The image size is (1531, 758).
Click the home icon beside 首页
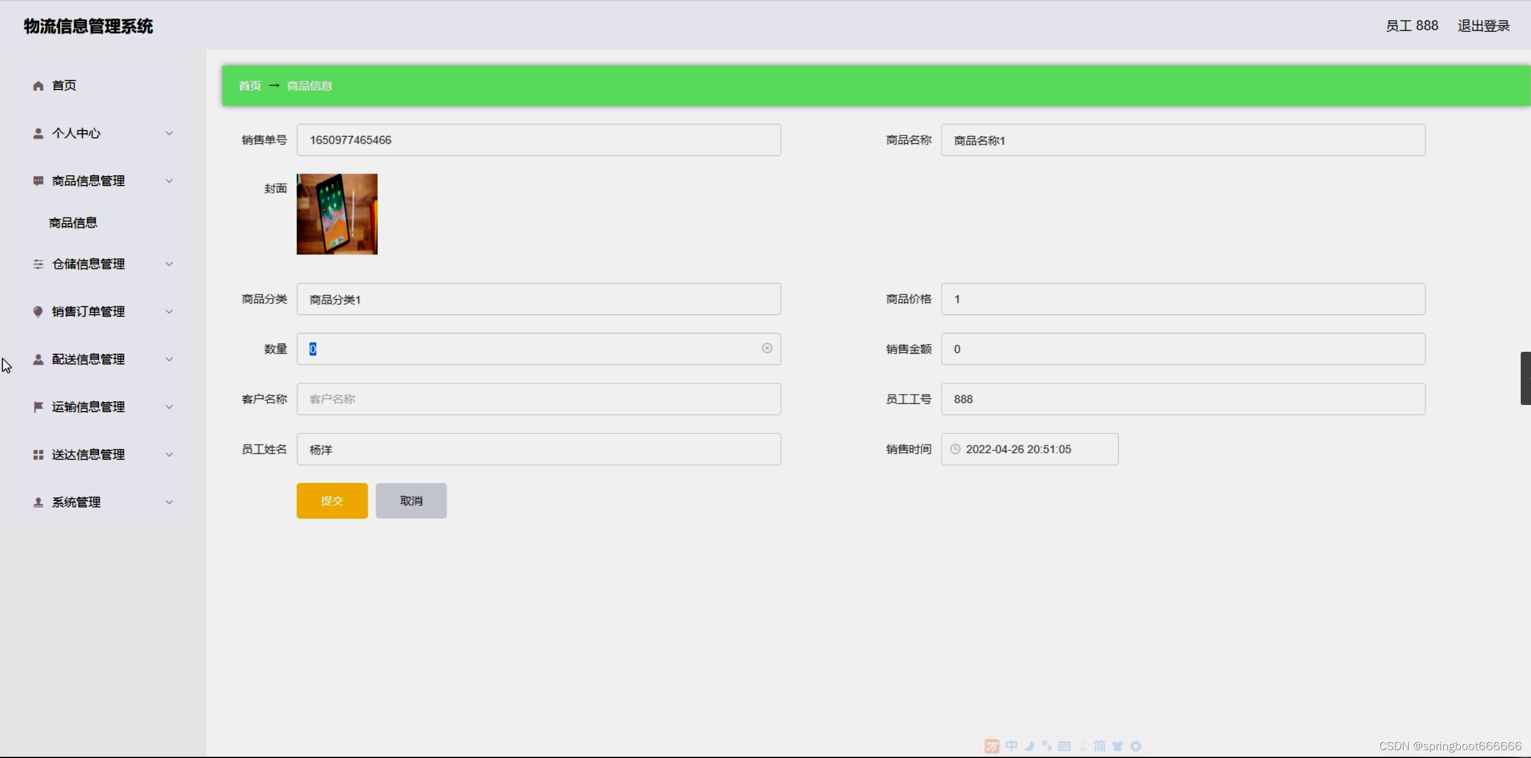click(38, 86)
